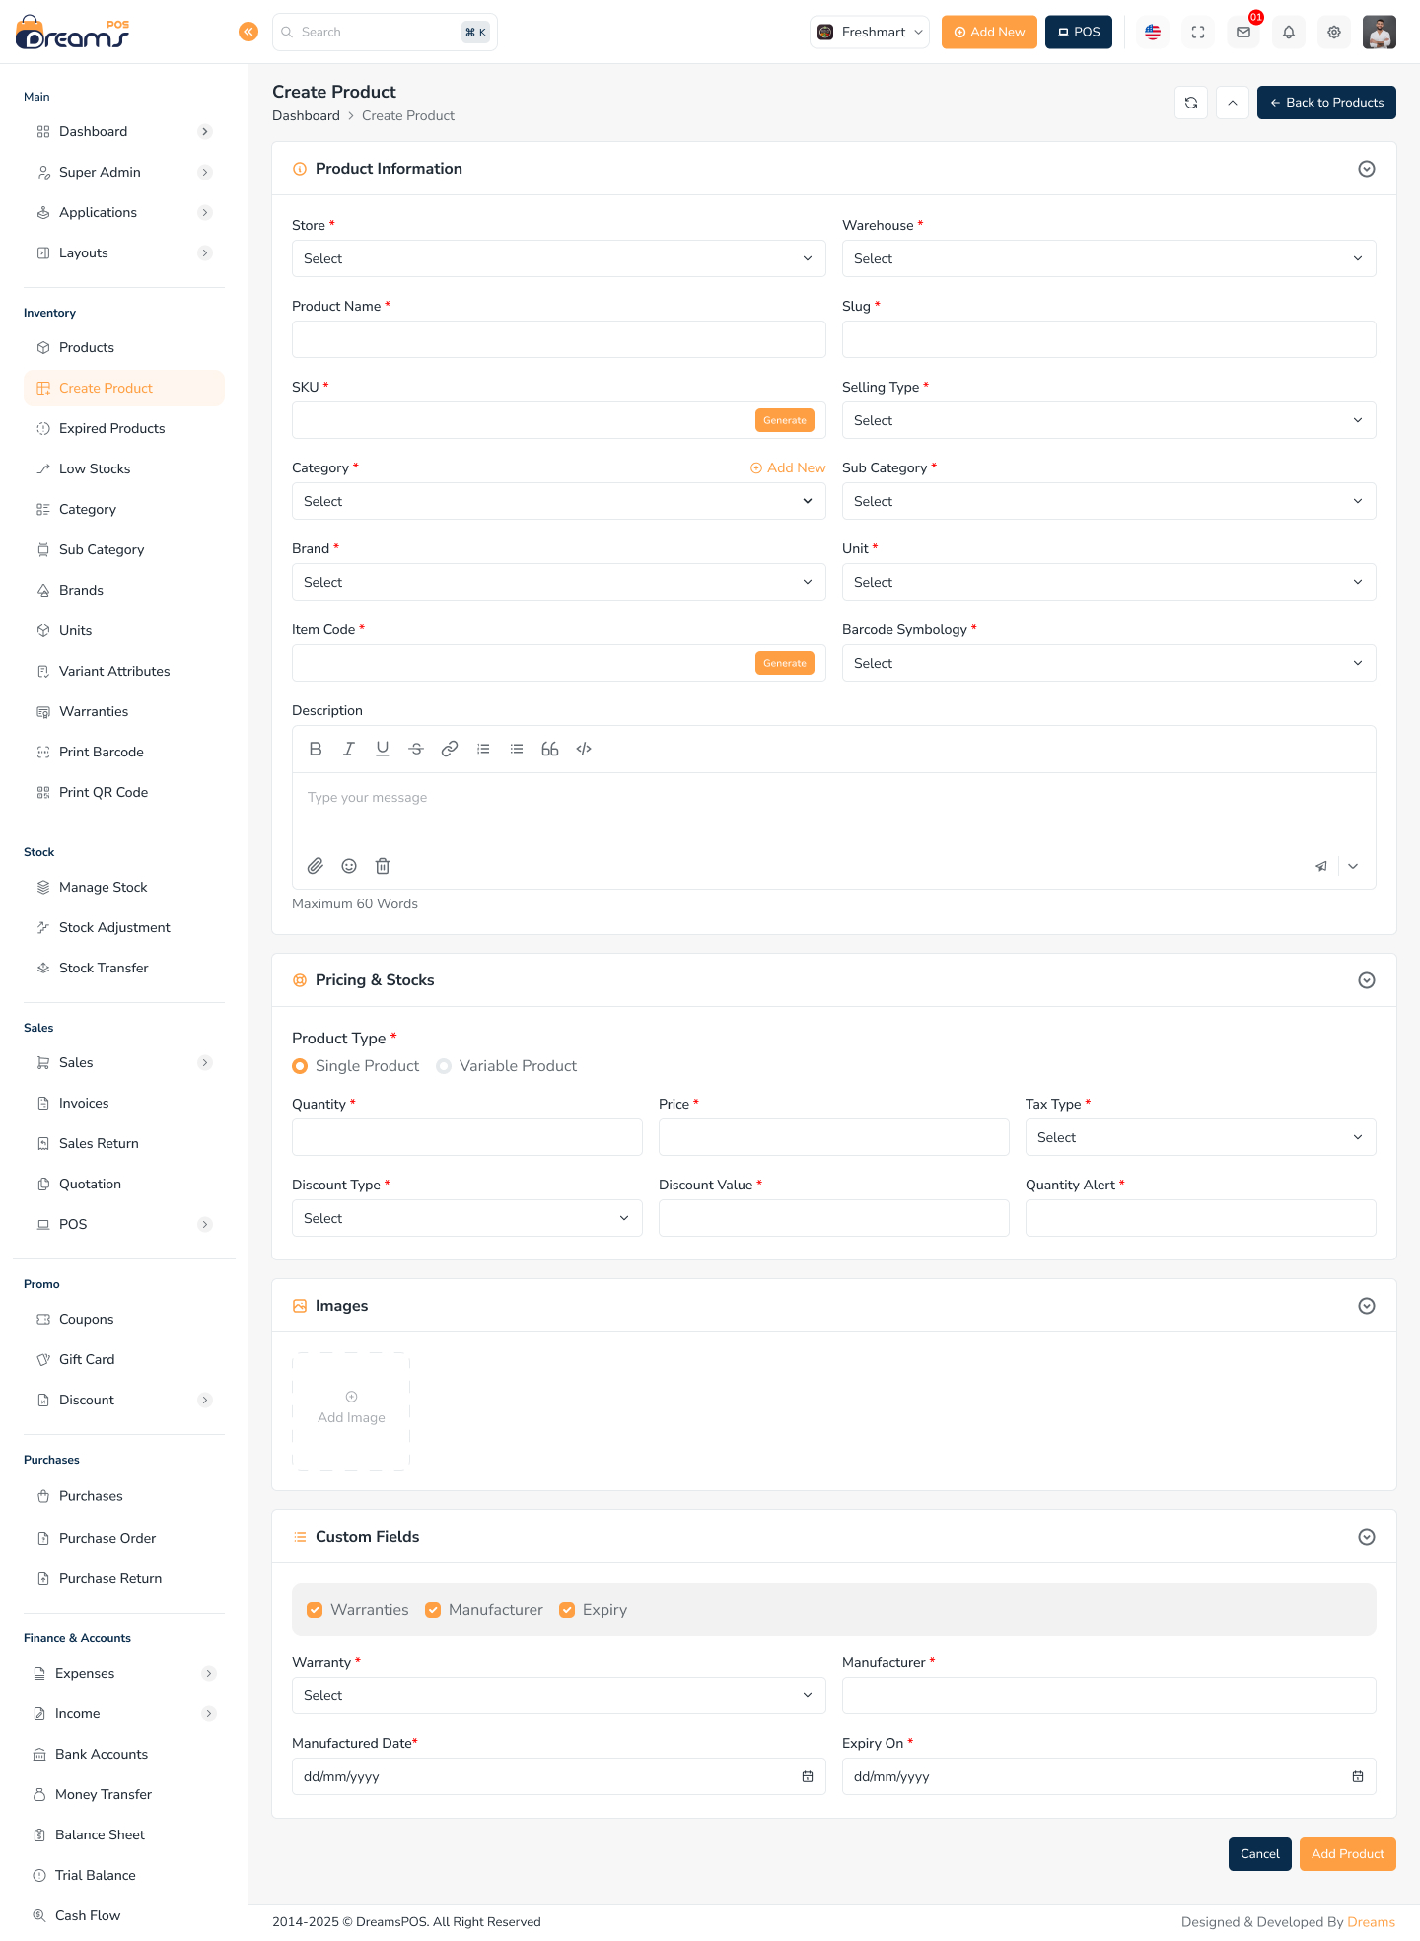Open the emoji picker icon
Screen dimensions: 1420x1941
pos(349,866)
